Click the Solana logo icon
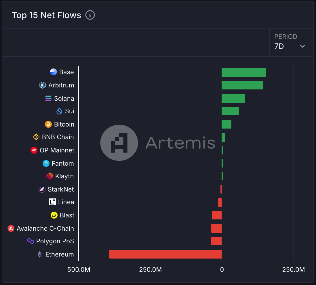Image resolution: width=316 pixels, height=285 pixels. coord(48,98)
